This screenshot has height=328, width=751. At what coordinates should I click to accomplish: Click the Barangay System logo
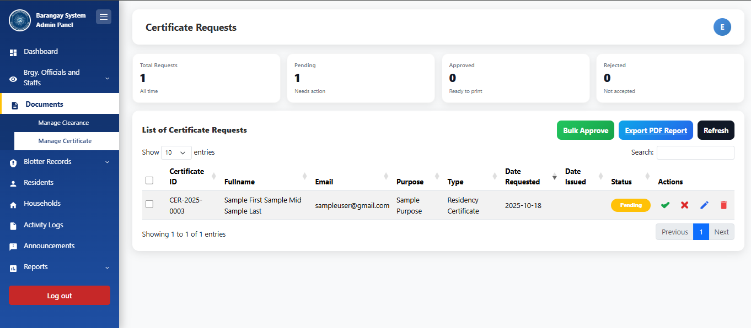(20, 20)
